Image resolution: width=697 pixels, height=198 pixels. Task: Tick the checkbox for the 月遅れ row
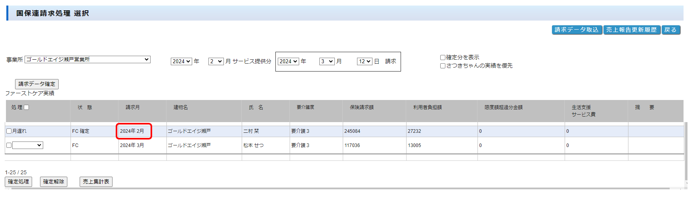(9, 131)
